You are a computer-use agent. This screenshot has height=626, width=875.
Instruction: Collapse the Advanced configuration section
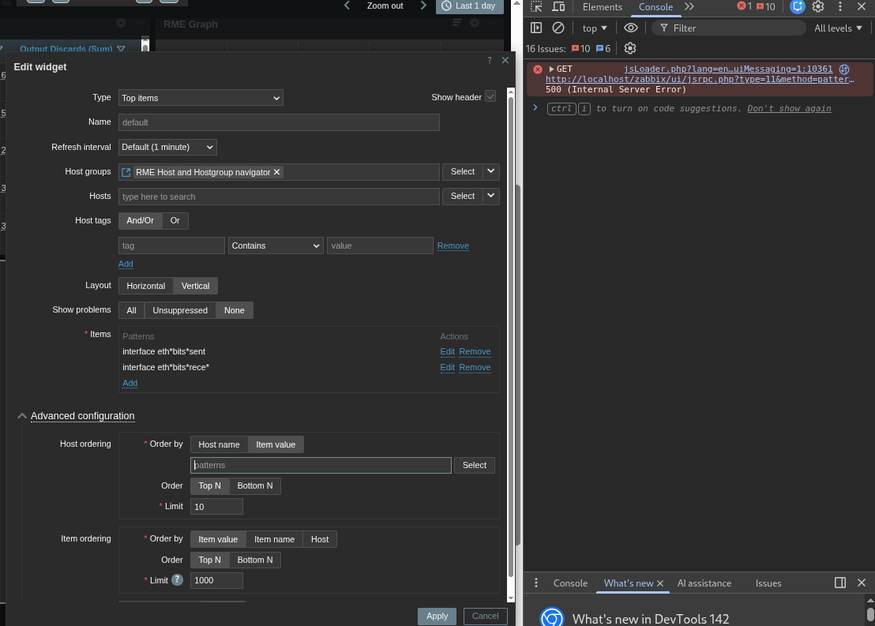point(22,416)
